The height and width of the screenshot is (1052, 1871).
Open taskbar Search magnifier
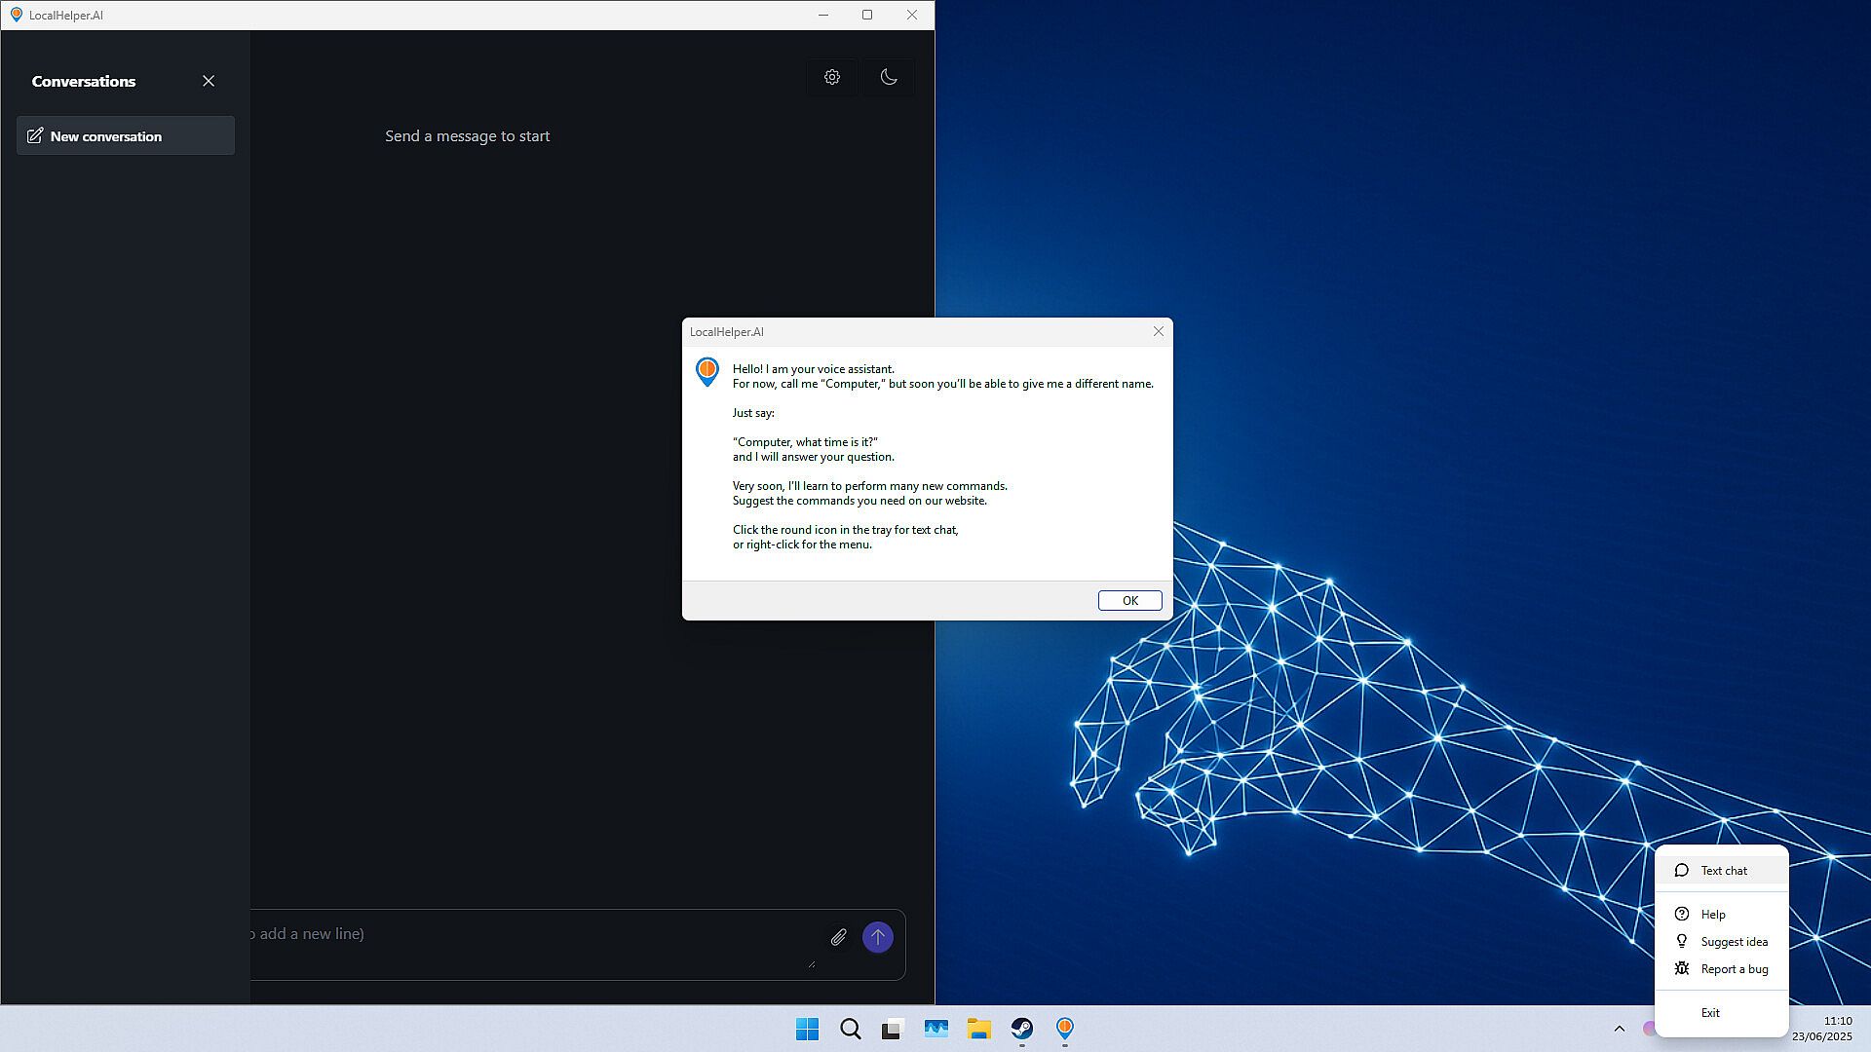coord(850,1029)
